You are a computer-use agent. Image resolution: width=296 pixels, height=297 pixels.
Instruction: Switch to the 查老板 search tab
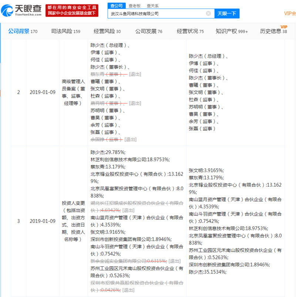pyautogui.click(x=134, y=6)
